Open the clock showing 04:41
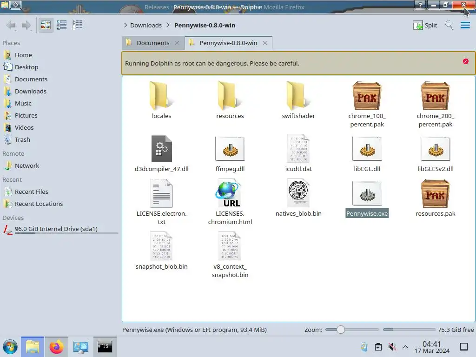The height and width of the screenshot is (357, 476). click(432, 347)
